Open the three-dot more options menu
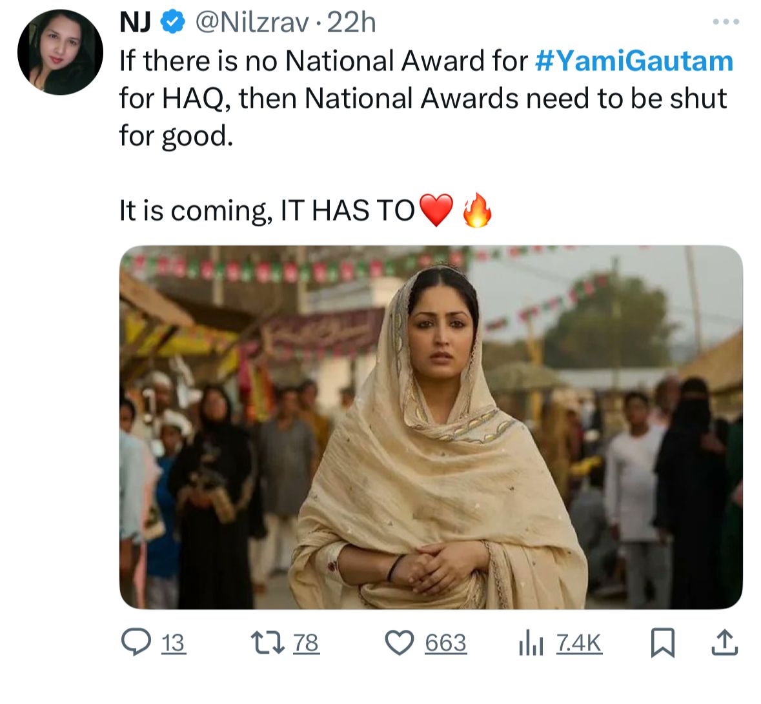This screenshot has width=761, height=704. coord(726,23)
